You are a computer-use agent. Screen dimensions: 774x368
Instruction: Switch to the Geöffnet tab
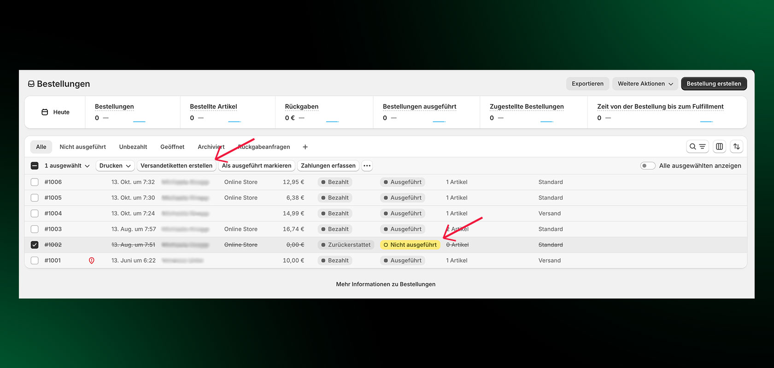[x=172, y=147]
